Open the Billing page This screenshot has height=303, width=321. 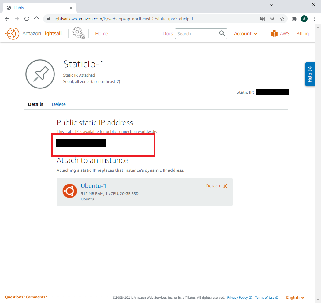point(302,34)
